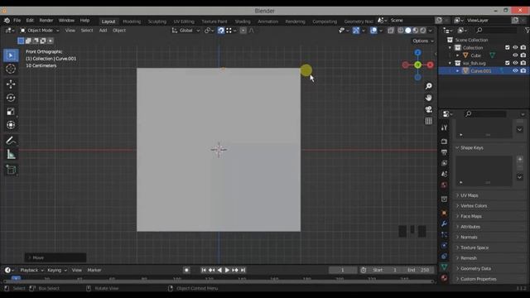This screenshot has width=530, height=298.
Task: Open the Material properties tab
Action: pyautogui.click(x=444, y=278)
